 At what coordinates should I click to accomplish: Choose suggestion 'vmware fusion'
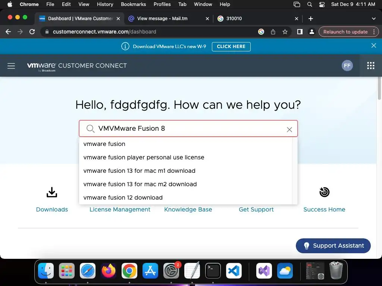(186, 144)
